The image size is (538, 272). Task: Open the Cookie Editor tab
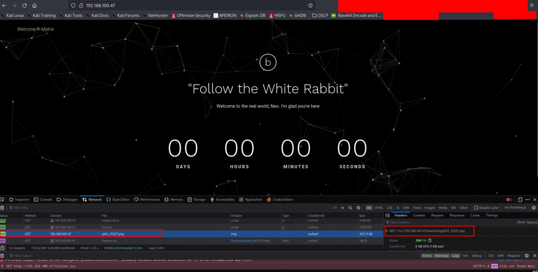pyautogui.click(x=280, y=200)
